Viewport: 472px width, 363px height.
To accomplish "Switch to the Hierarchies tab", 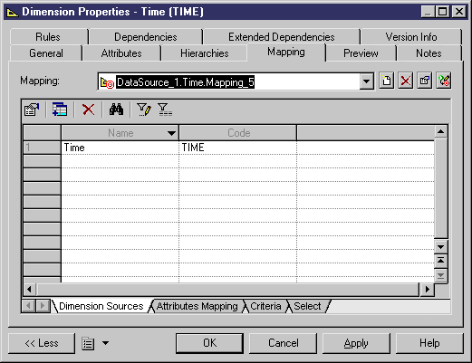I will click(x=205, y=53).
